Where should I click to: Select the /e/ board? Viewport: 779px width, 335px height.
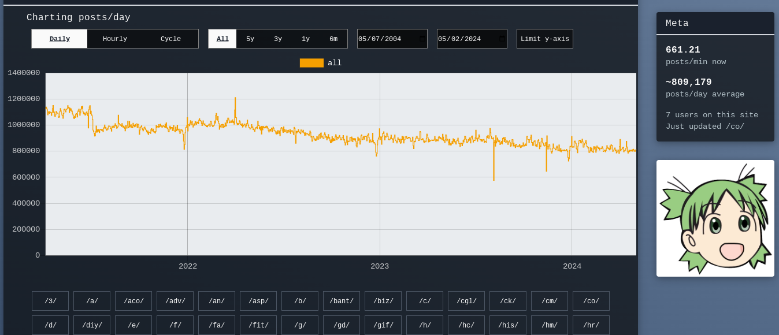(x=133, y=325)
